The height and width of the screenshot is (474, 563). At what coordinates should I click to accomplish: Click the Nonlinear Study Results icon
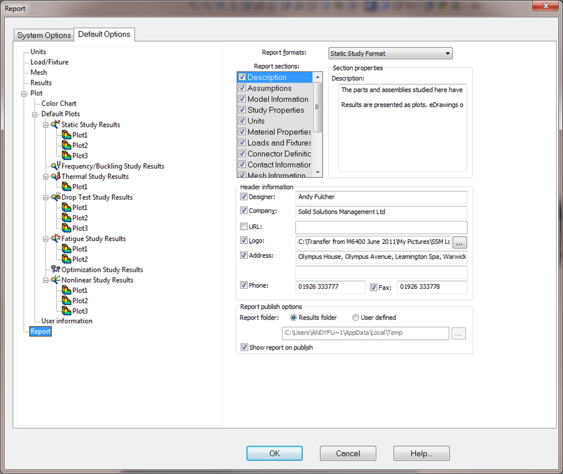[56, 280]
